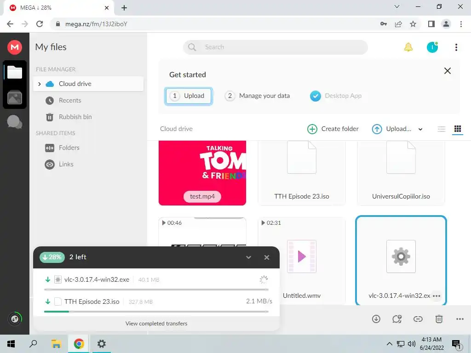The width and height of the screenshot is (471, 353).
Task: Close the transfers popup
Action: 266,257
